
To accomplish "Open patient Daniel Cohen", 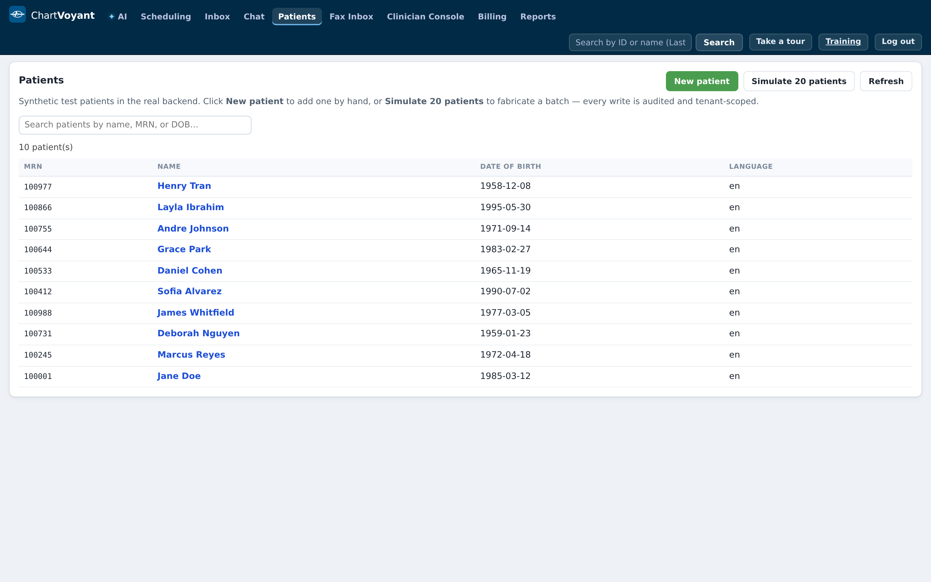I will tap(190, 271).
